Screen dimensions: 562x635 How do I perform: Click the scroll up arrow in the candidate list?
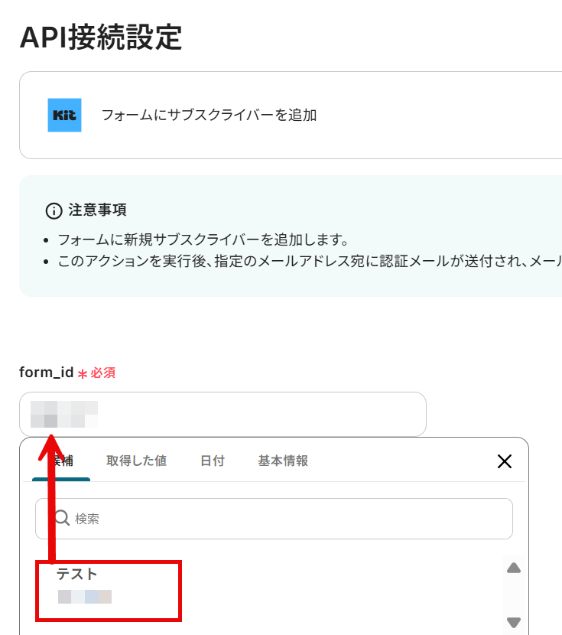click(x=514, y=568)
